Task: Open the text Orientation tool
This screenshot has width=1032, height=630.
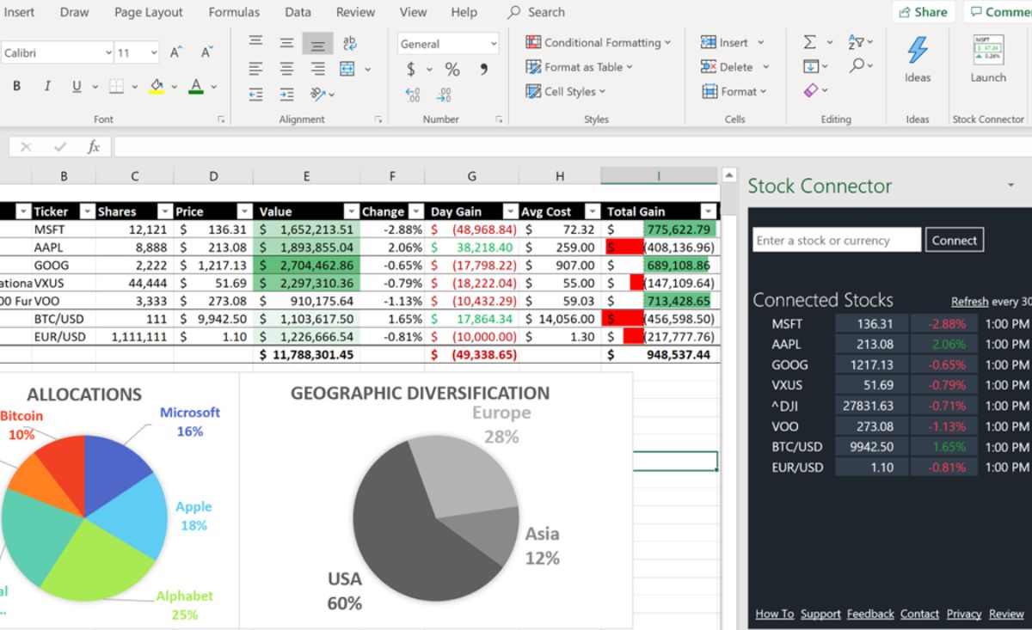Action: [x=318, y=94]
